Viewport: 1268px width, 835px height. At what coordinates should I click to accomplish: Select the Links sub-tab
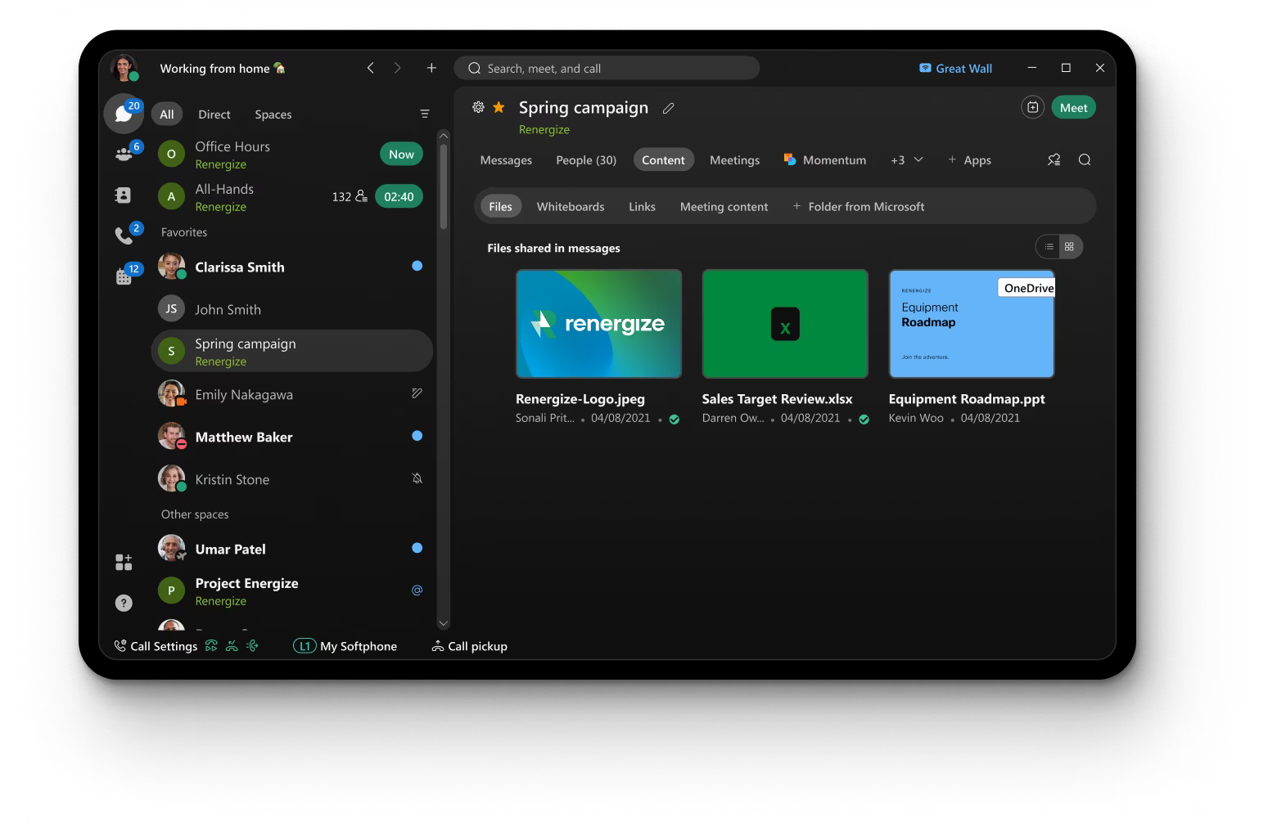point(642,207)
